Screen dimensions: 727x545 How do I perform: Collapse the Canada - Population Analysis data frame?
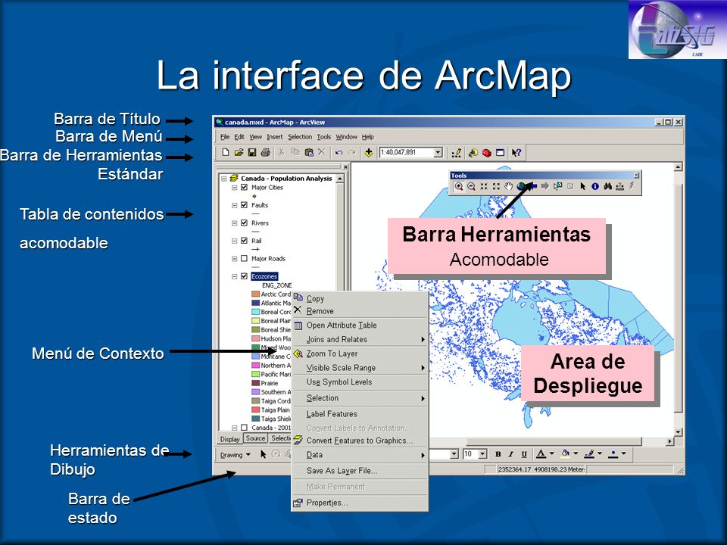(224, 179)
